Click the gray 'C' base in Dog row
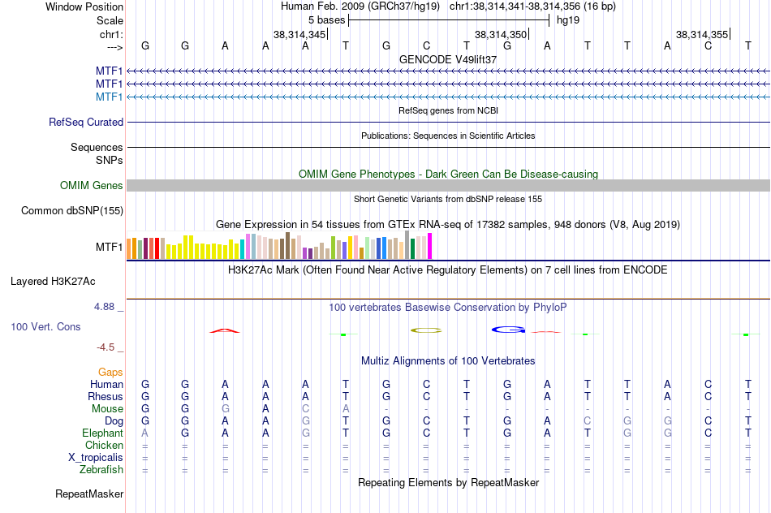This screenshot has width=771, height=513. 587,421
